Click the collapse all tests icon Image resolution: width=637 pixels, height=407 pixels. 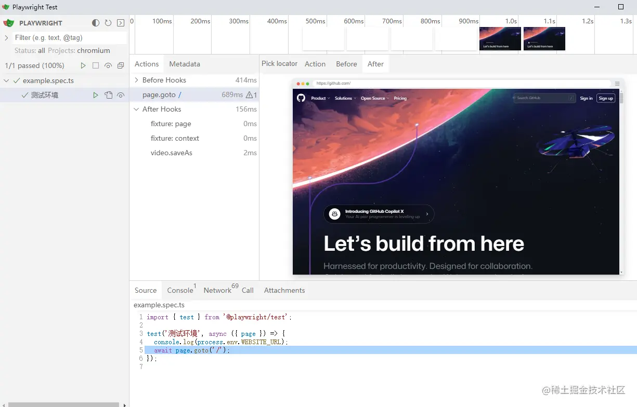point(121,65)
